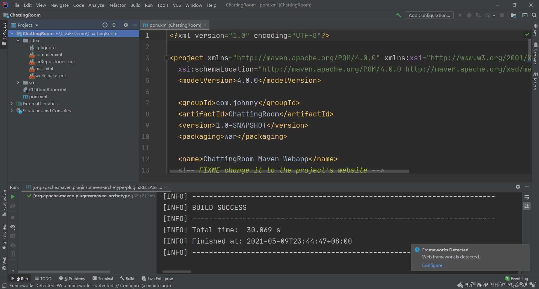Viewport: 539px width, 289px height.
Task: Toggle the Show passed eye icon in Run panel
Action: (x=13, y=227)
